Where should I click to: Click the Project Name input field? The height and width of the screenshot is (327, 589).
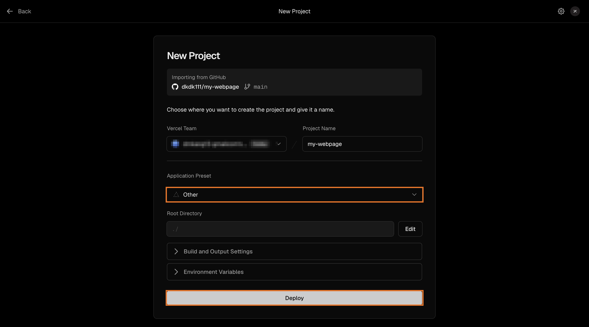[x=362, y=144]
